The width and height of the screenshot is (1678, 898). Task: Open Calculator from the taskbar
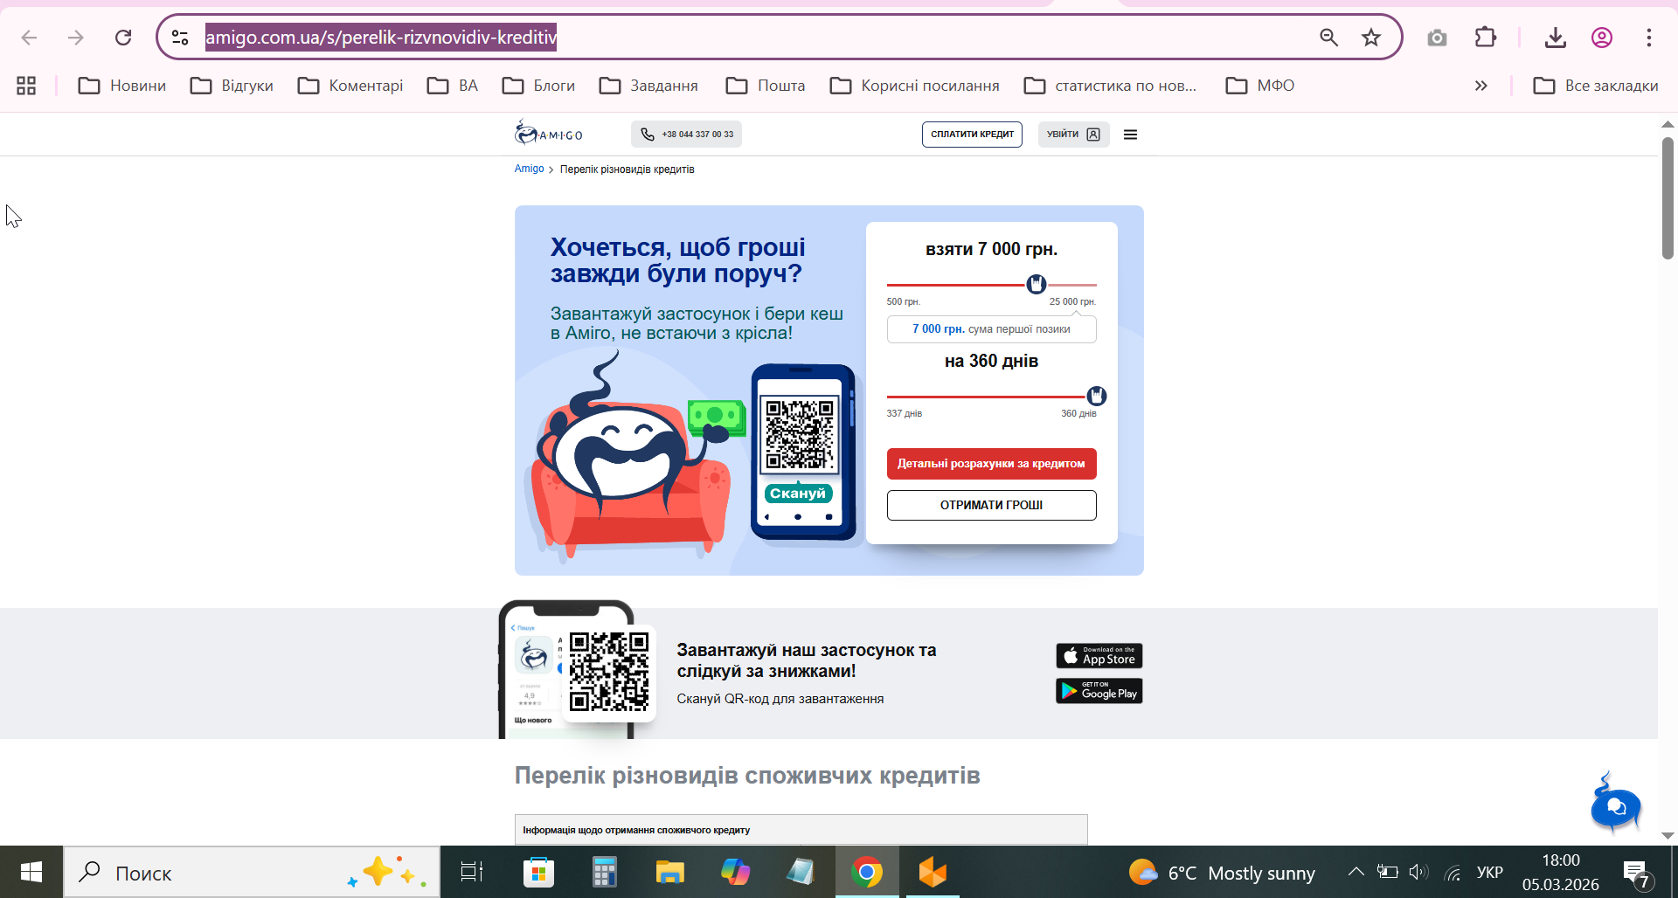coord(604,872)
